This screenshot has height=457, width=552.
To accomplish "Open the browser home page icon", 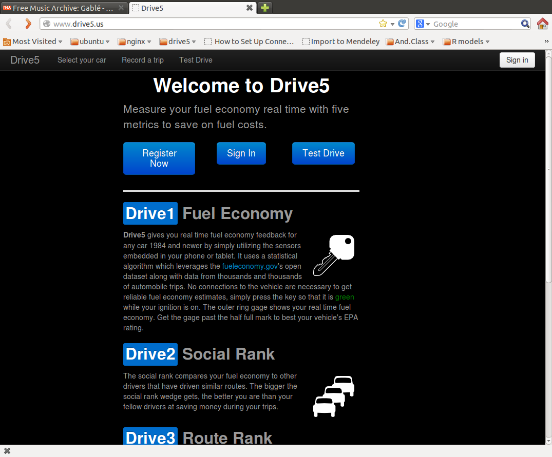I will (x=542, y=24).
